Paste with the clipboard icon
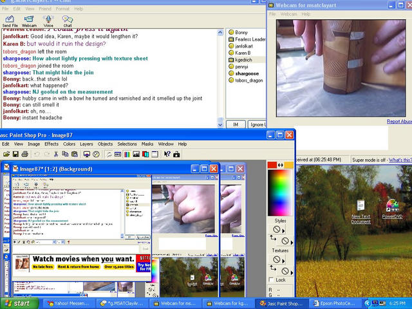This screenshot has width=412, height=309. pyautogui.click(x=75, y=154)
